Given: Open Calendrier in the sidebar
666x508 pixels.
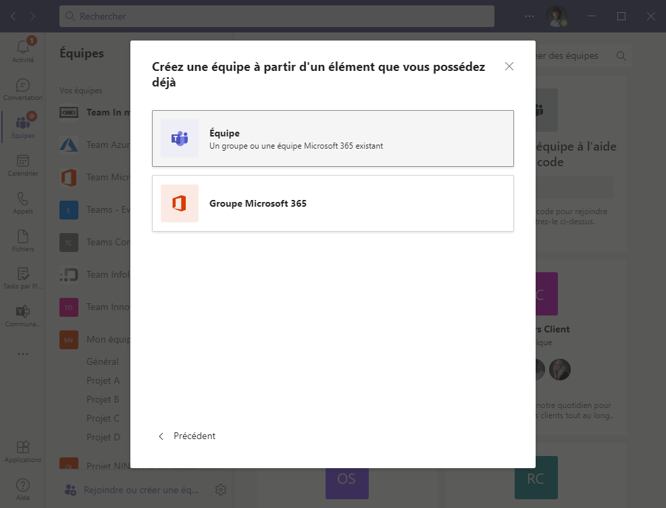Looking at the screenshot, I should pos(23,166).
